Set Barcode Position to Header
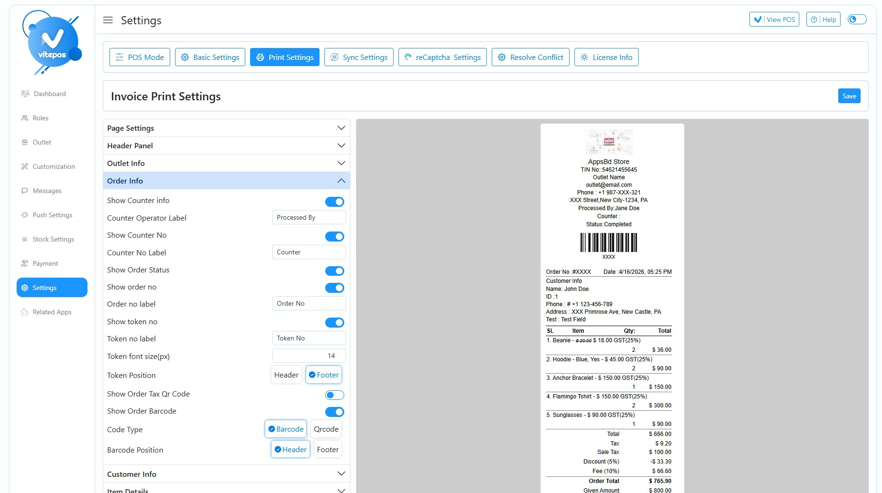This screenshot has height=493, width=882. click(291, 449)
